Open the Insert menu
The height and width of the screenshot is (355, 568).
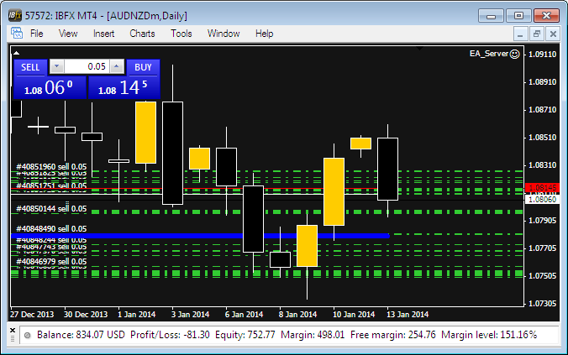(x=104, y=34)
